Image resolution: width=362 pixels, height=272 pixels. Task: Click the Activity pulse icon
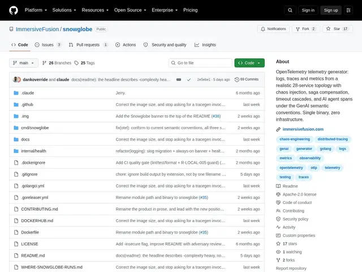click(x=278, y=227)
